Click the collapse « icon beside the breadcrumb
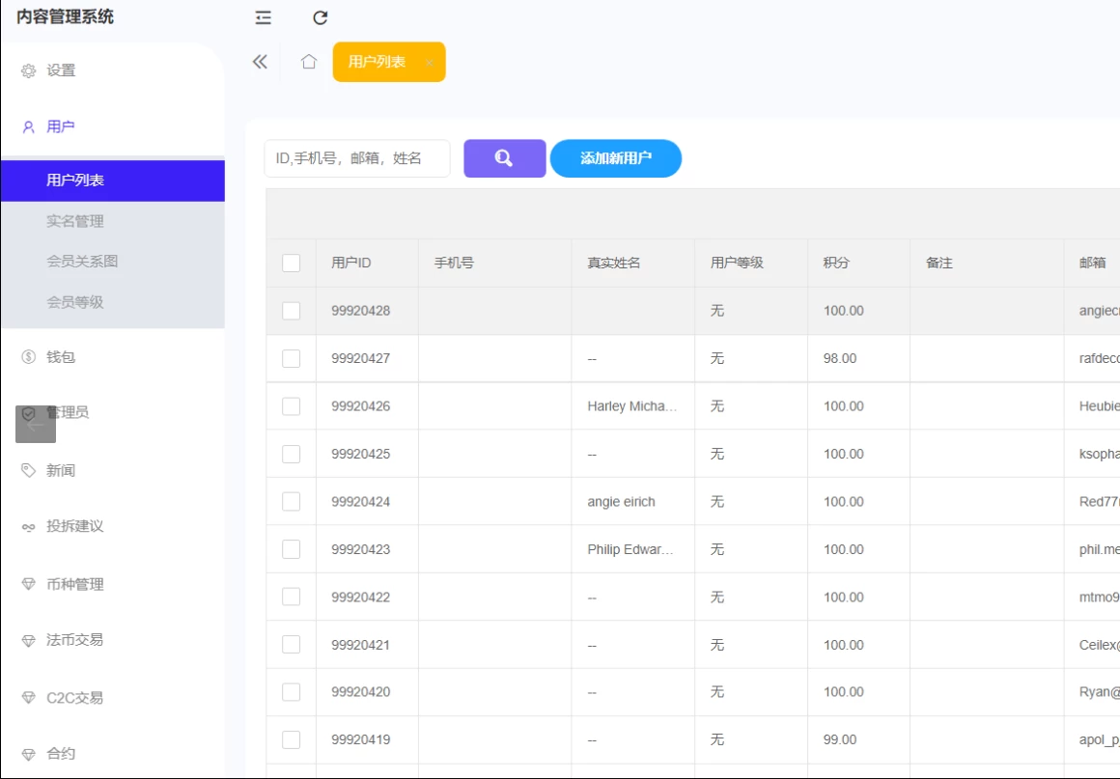The width and height of the screenshot is (1120, 779). [259, 61]
